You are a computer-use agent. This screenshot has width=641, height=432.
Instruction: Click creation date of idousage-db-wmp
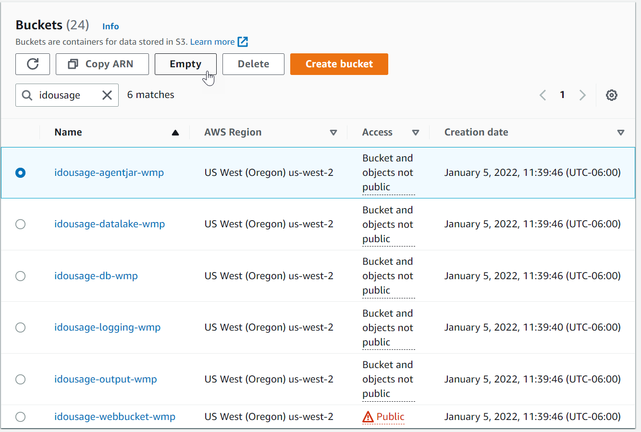click(532, 276)
